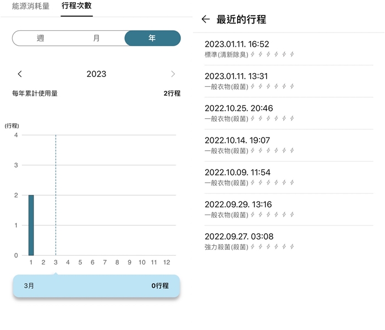Click energy bolt icons beside 標準(清新除臭)

coord(273,54)
